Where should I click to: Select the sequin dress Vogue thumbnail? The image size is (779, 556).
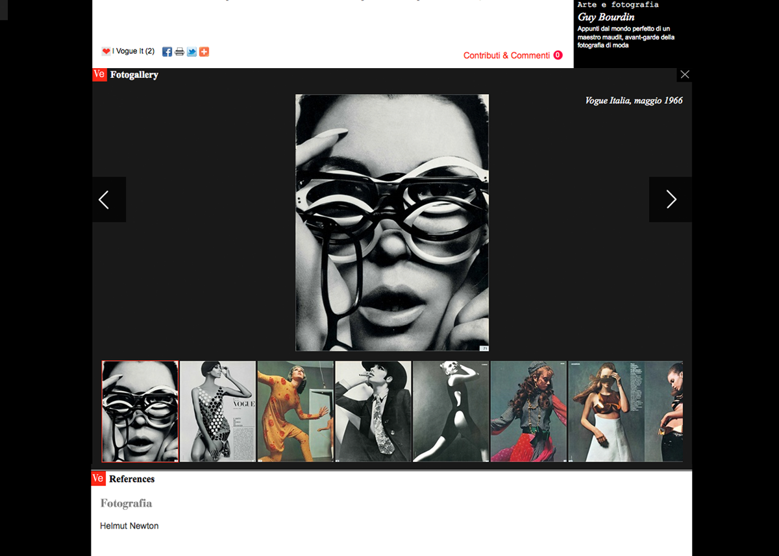pos(217,411)
